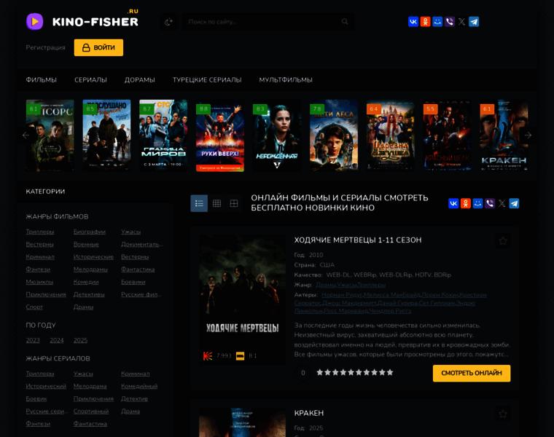This screenshot has width=554, height=437.
Task: Open the Красный шелк poster in carousel
Action: coord(448,135)
